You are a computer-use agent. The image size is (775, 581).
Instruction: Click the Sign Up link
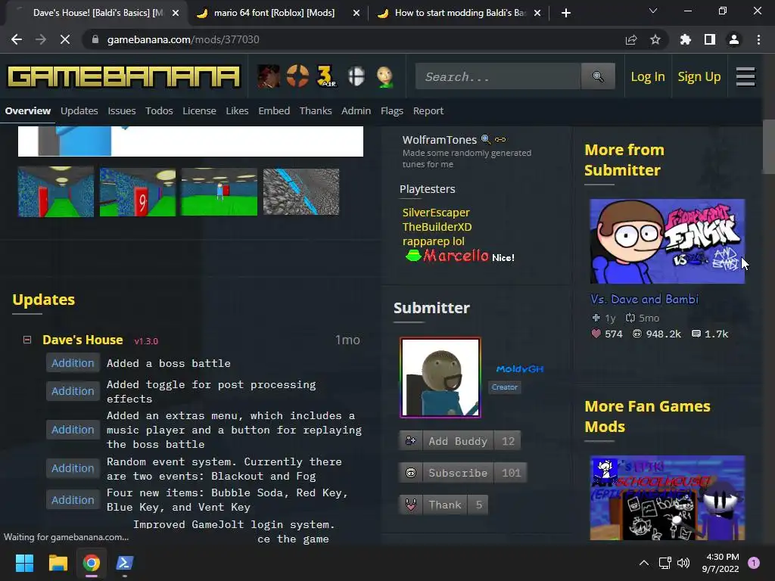699,76
